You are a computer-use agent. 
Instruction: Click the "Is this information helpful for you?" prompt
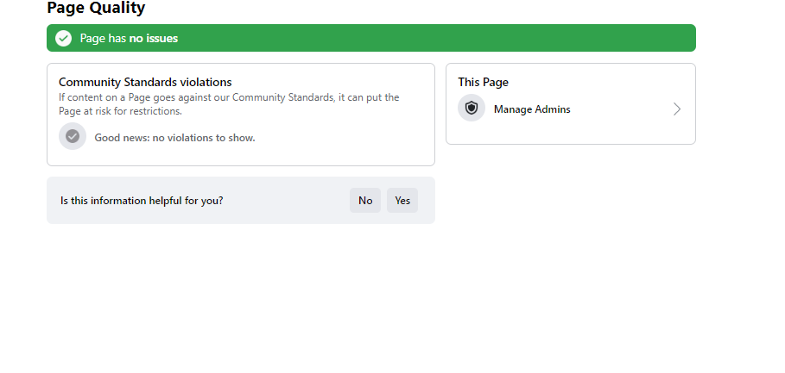tap(142, 200)
